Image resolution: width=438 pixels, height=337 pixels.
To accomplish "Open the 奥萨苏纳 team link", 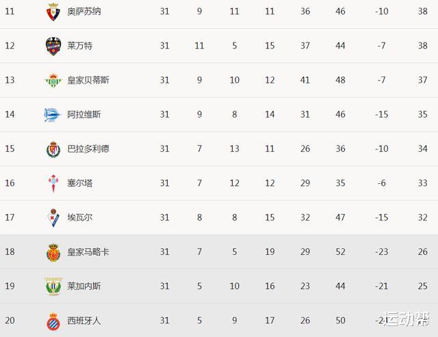I will (x=84, y=12).
